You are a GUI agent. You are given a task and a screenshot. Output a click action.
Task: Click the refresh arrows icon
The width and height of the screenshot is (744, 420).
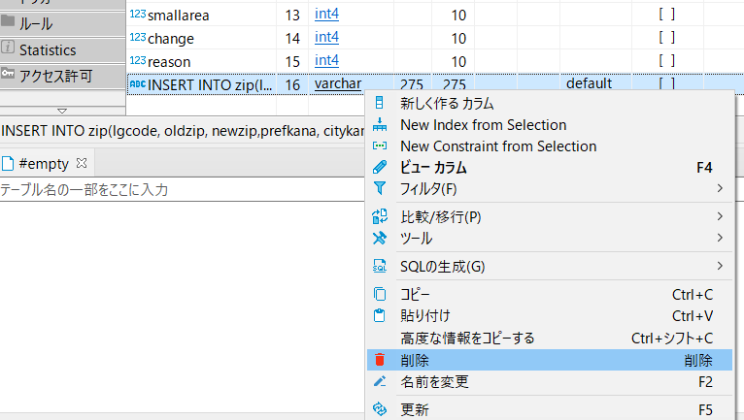(379, 408)
